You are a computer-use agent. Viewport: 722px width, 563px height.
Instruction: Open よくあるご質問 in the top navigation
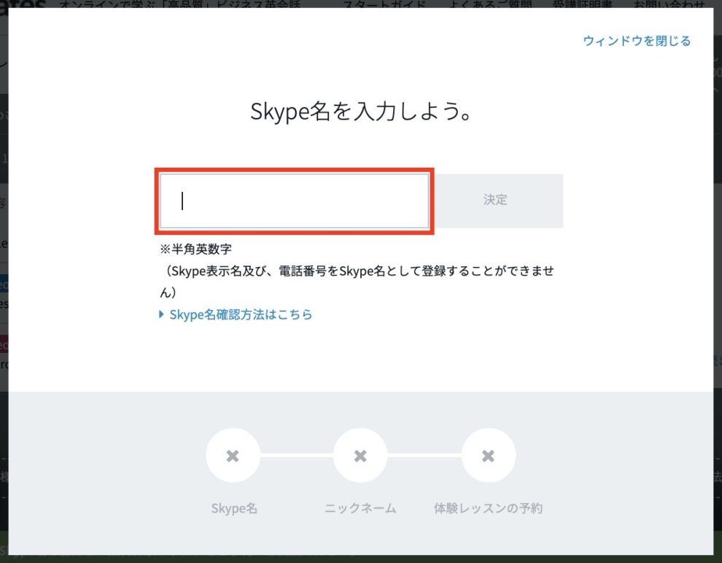click(469, 4)
